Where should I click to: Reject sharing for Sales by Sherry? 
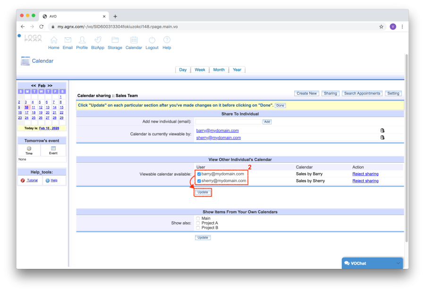click(x=365, y=181)
